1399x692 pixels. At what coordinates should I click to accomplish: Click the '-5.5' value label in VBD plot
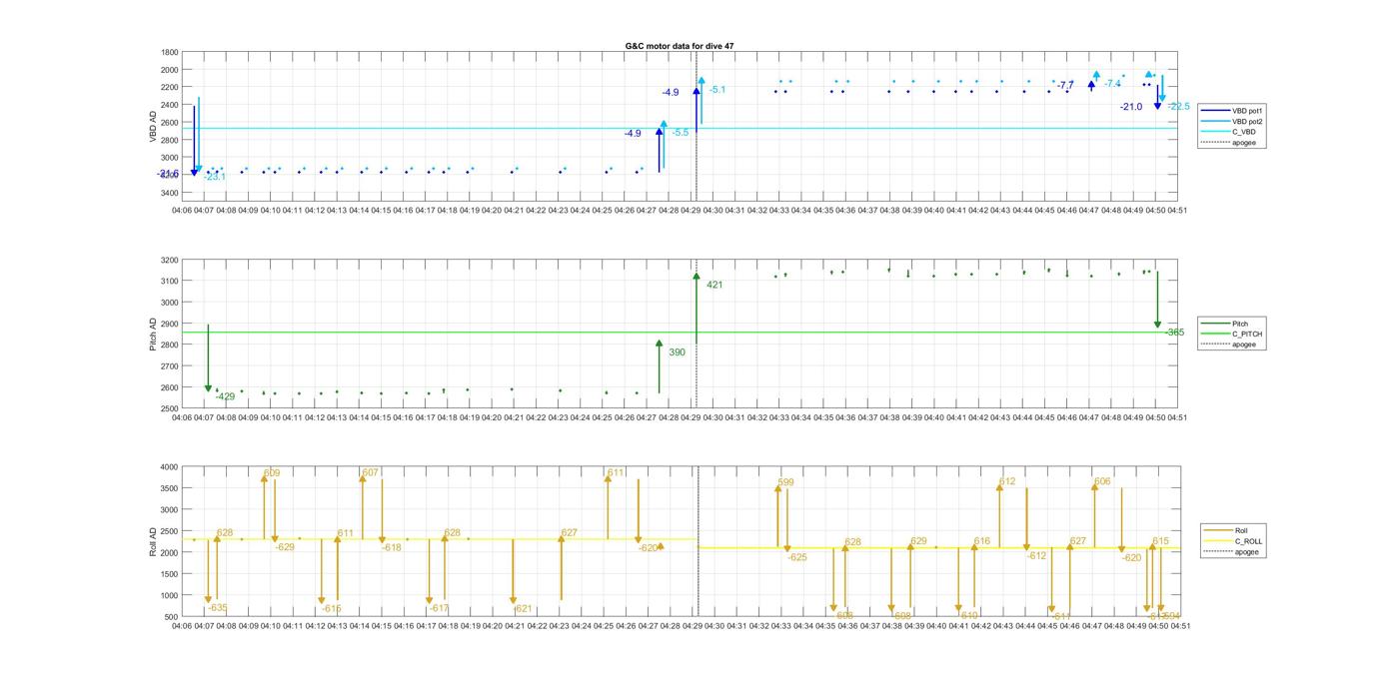pyautogui.click(x=681, y=133)
